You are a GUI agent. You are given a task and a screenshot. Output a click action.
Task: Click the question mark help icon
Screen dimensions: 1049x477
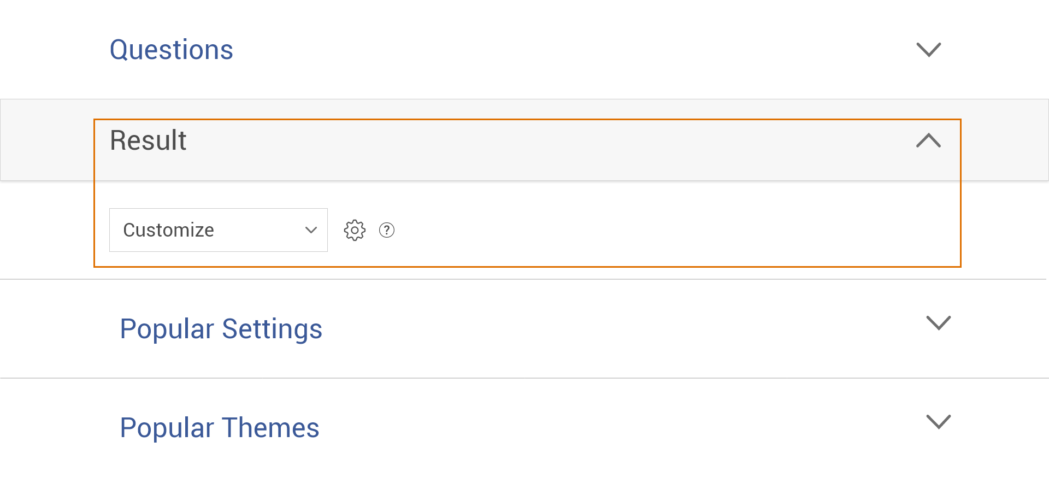tap(387, 230)
